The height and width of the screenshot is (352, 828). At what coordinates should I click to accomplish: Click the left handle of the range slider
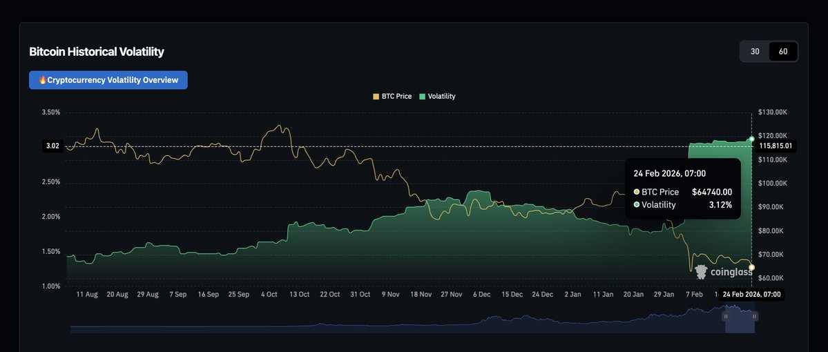tap(725, 316)
